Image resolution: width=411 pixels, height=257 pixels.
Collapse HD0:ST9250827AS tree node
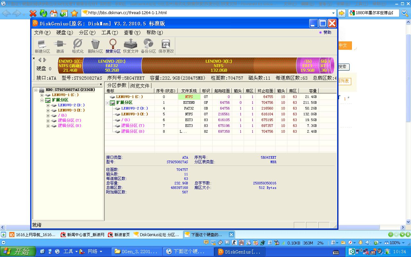coord(36,90)
